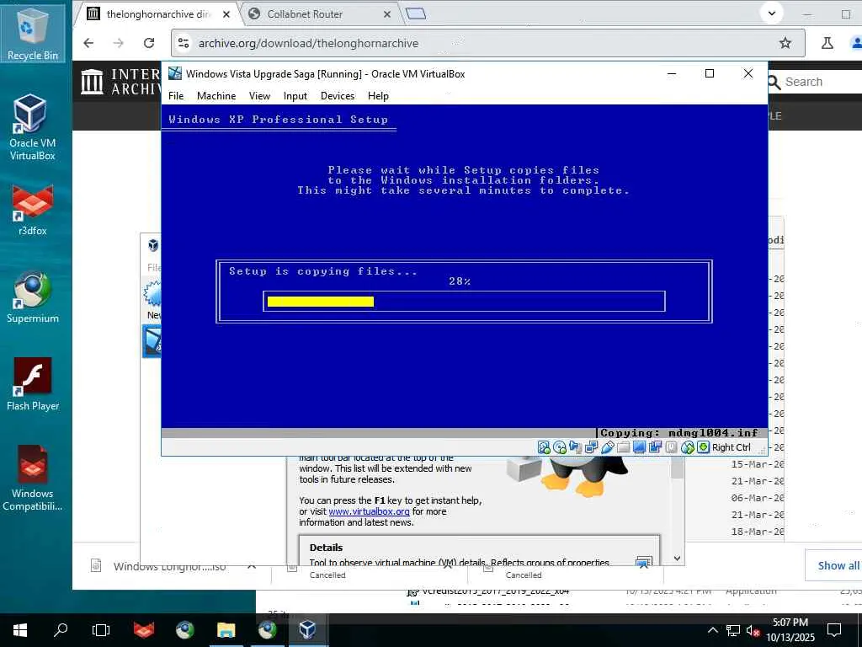
Task: Click the keyboard capture green arrow icon
Action: (703, 447)
